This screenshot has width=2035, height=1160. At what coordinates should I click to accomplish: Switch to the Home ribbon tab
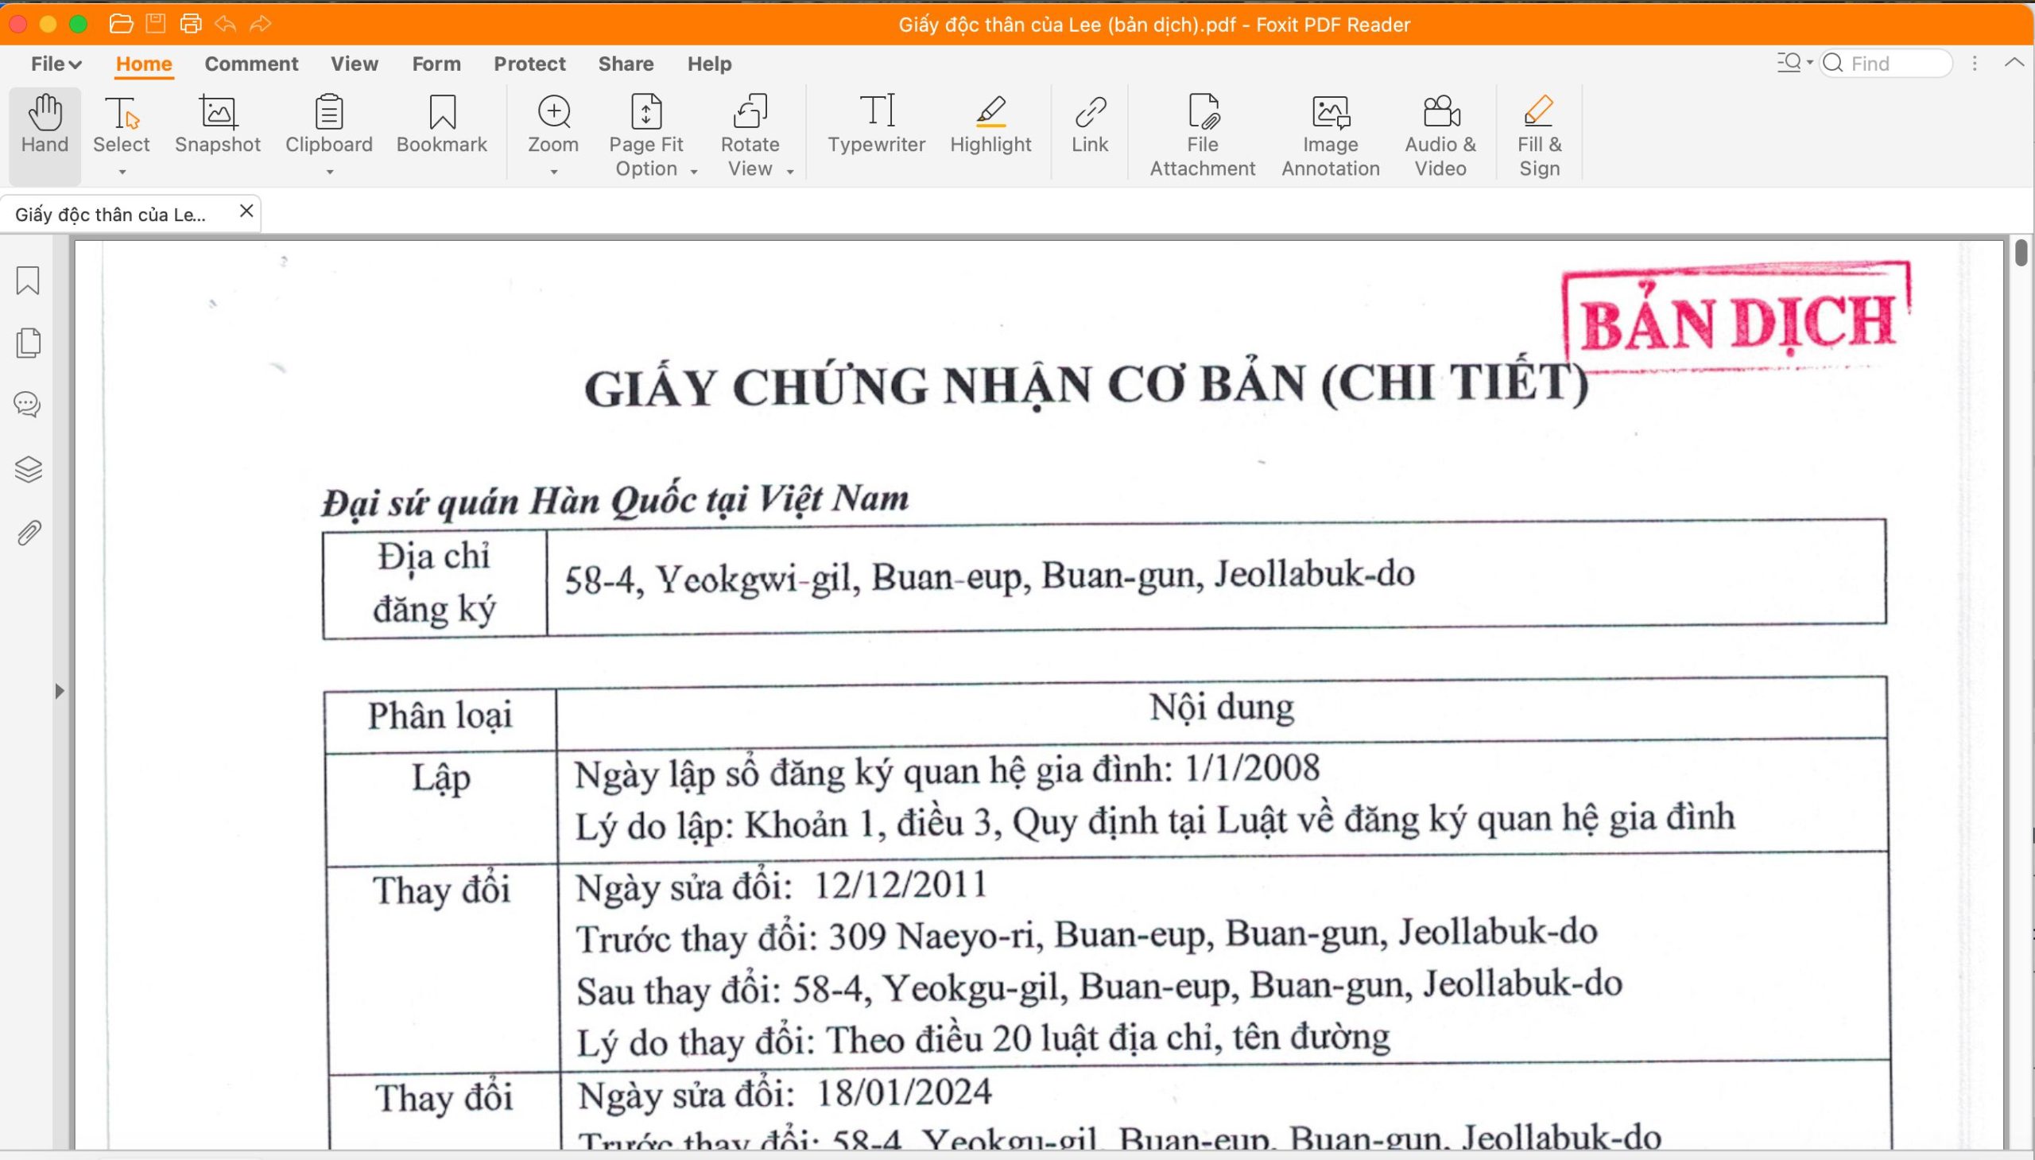(x=143, y=64)
